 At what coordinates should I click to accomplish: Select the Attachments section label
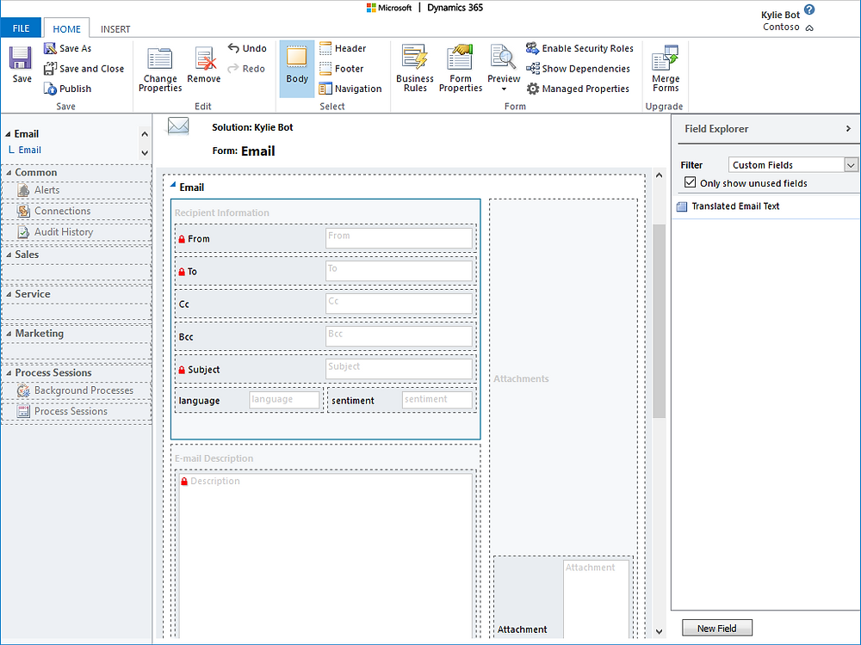coord(521,378)
